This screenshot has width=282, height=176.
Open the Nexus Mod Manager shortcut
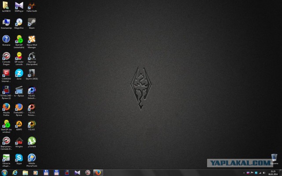pyautogui.click(x=32, y=42)
